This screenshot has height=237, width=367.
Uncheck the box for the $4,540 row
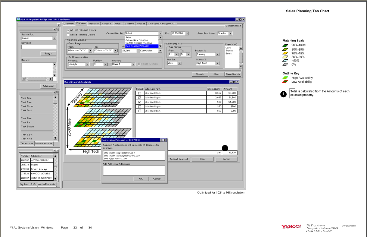(140, 98)
